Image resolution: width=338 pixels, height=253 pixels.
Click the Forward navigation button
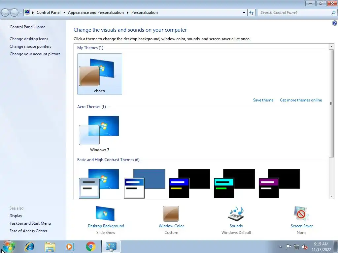(x=14, y=13)
